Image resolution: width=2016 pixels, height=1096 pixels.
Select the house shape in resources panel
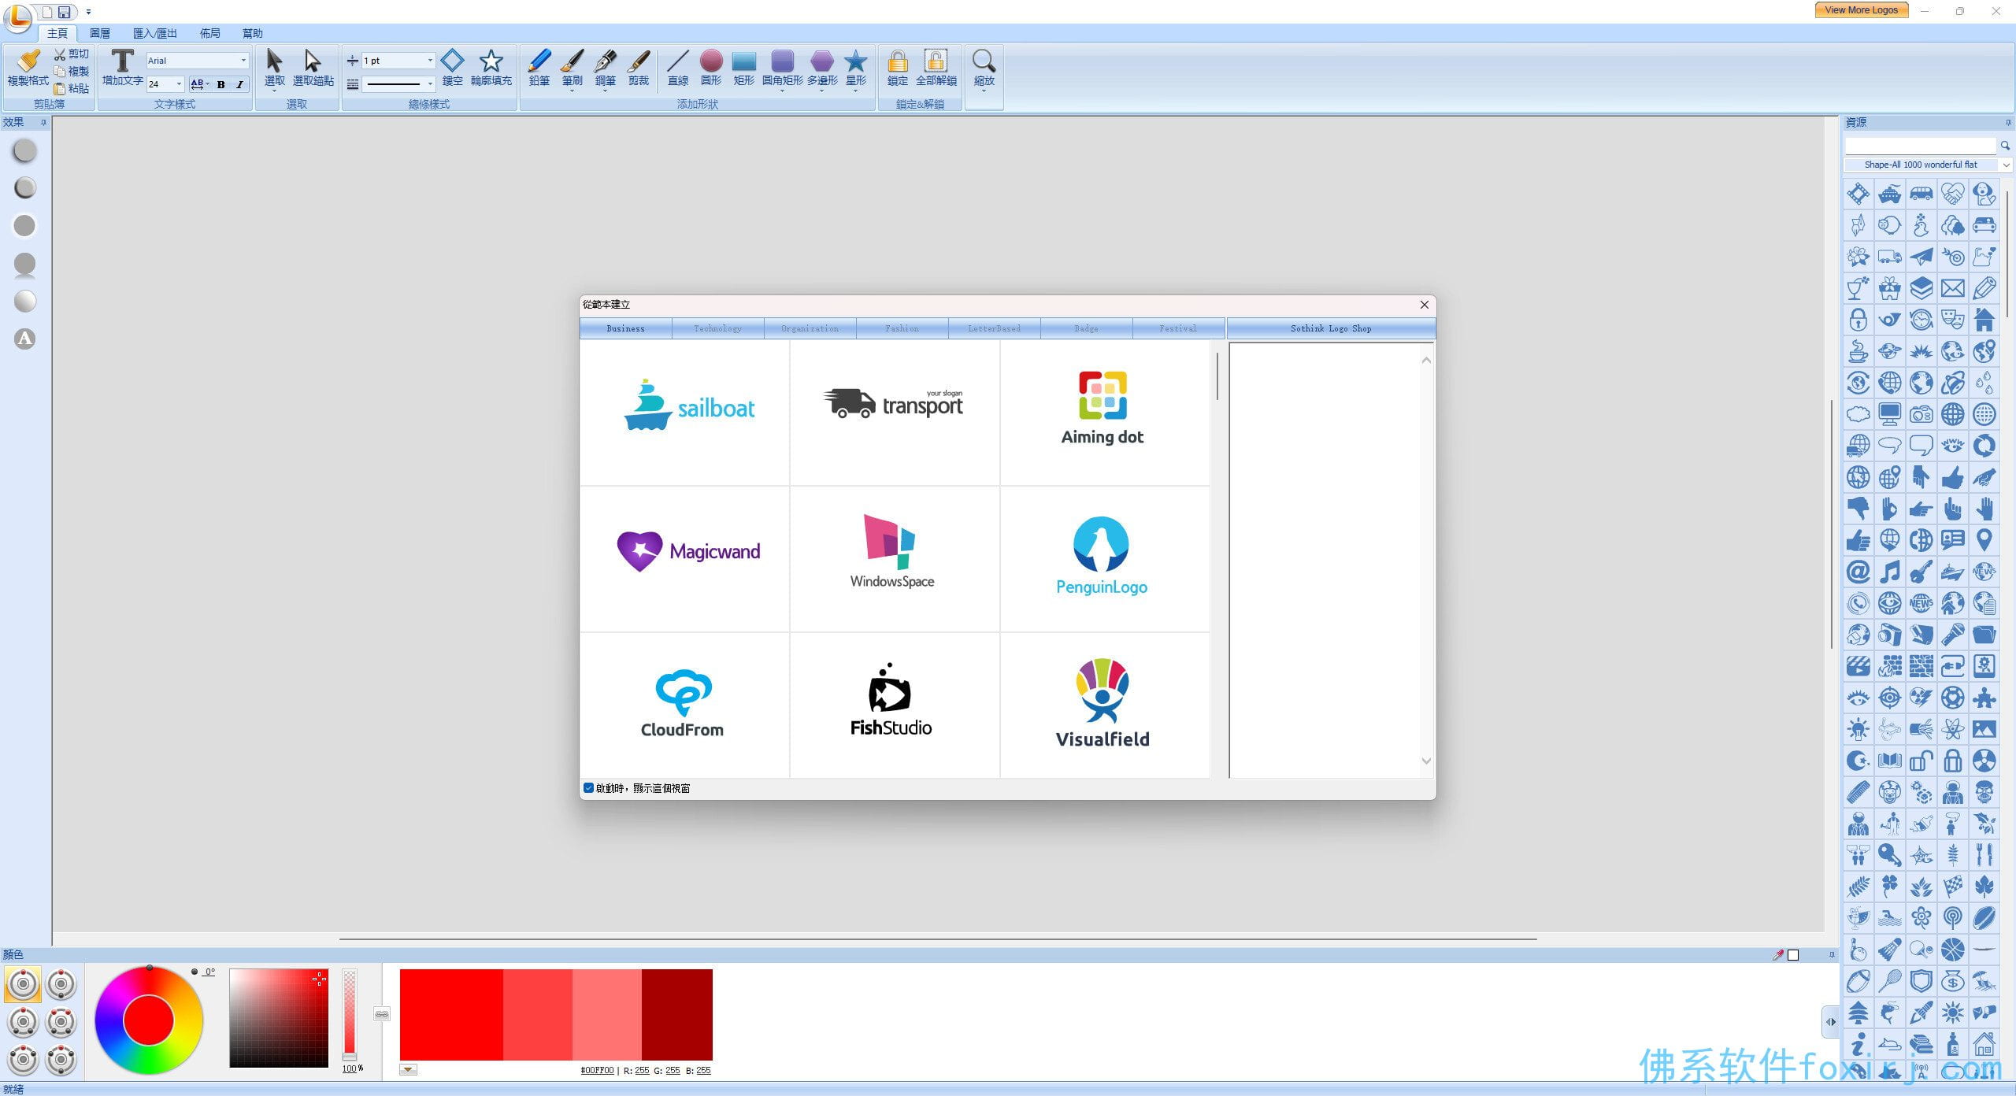coord(1984,320)
